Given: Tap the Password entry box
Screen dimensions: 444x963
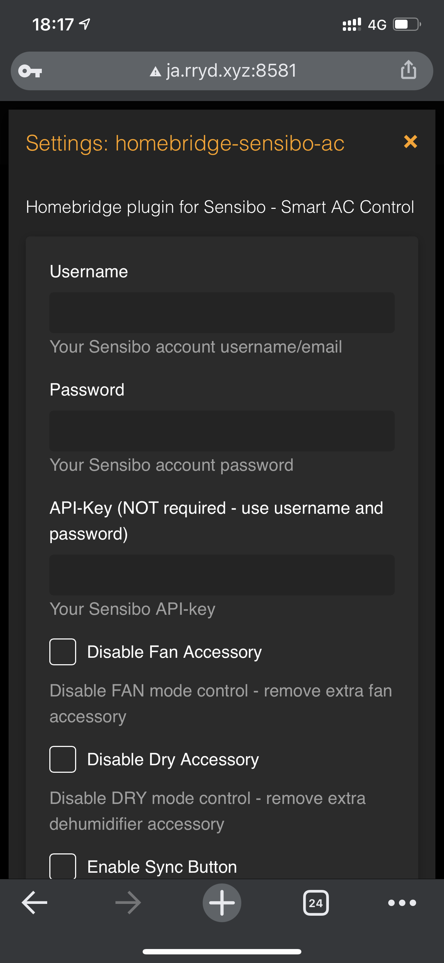Looking at the screenshot, I should point(222,431).
